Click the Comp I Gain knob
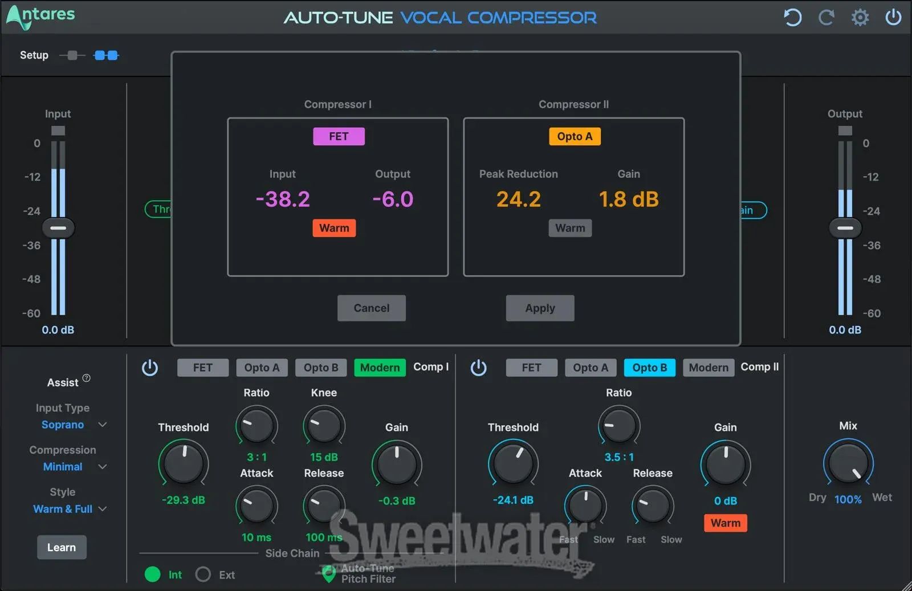The width and height of the screenshot is (912, 591). pyautogui.click(x=397, y=464)
